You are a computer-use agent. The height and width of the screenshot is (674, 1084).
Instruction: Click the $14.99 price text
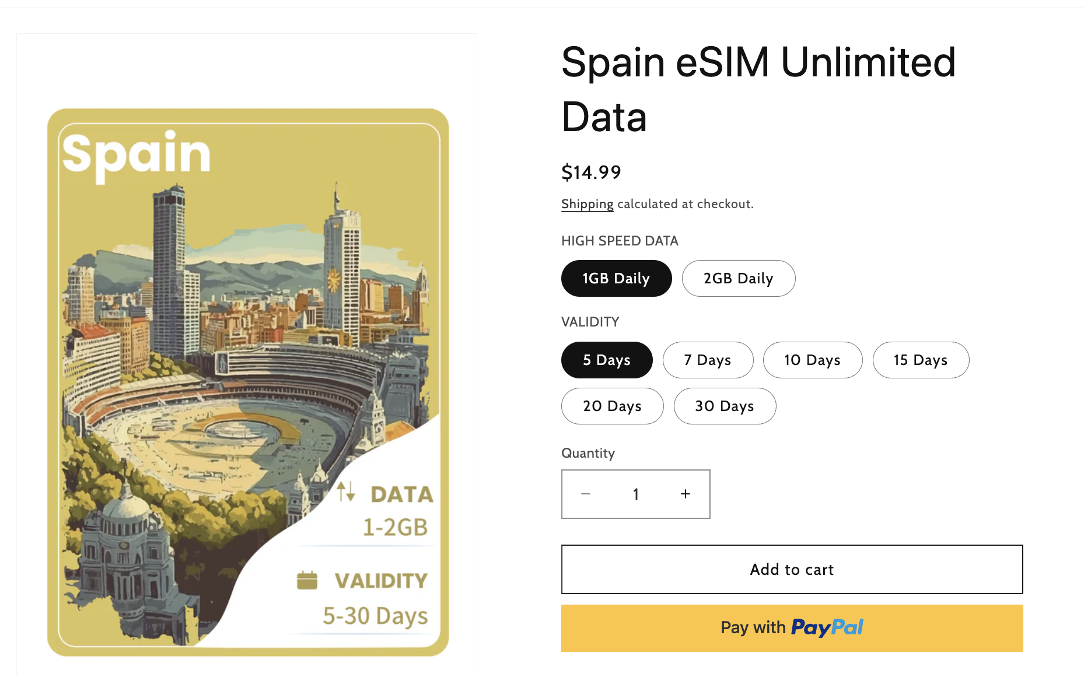tap(591, 173)
